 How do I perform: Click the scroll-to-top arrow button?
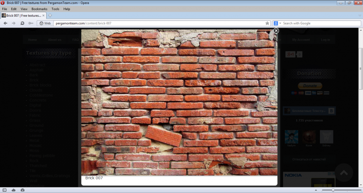tap(344, 173)
